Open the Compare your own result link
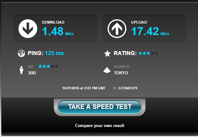The height and width of the screenshot is (137, 198). (100, 125)
